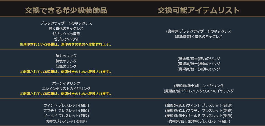Select the ゼブレクイの牙 entry
The height and width of the screenshot is (126, 265).
(x=66, y=39)
